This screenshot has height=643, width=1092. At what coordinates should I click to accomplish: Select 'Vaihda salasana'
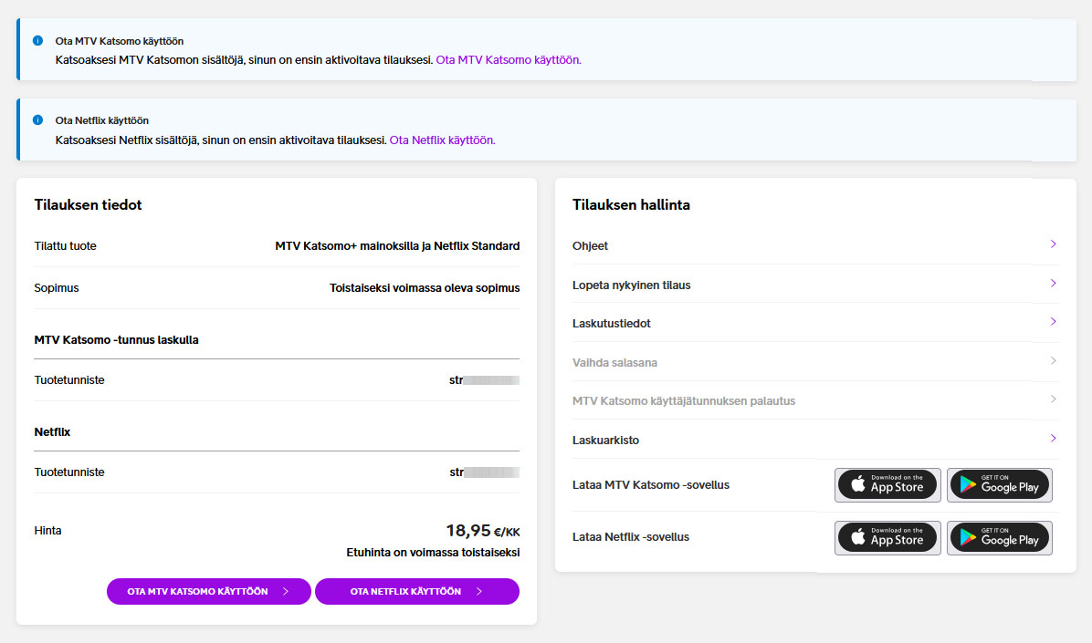(814, 363)
